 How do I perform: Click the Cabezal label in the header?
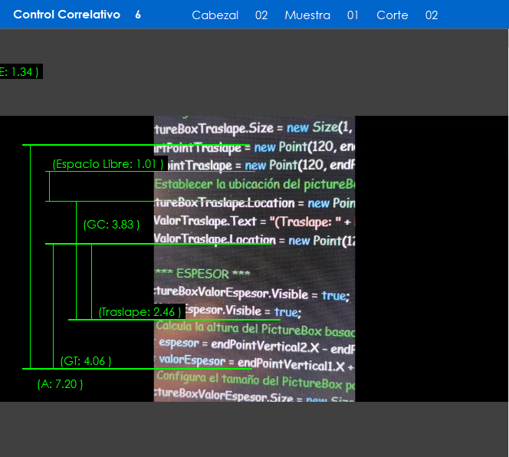coord(215,15)
